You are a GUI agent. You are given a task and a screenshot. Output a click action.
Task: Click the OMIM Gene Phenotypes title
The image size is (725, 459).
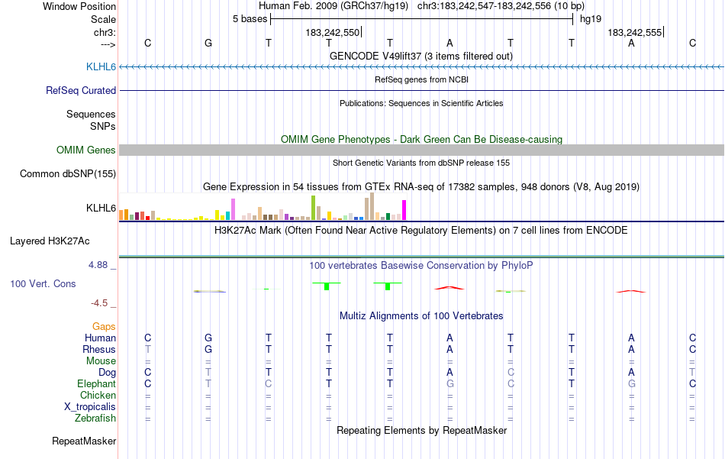click(x=421, y=139)
